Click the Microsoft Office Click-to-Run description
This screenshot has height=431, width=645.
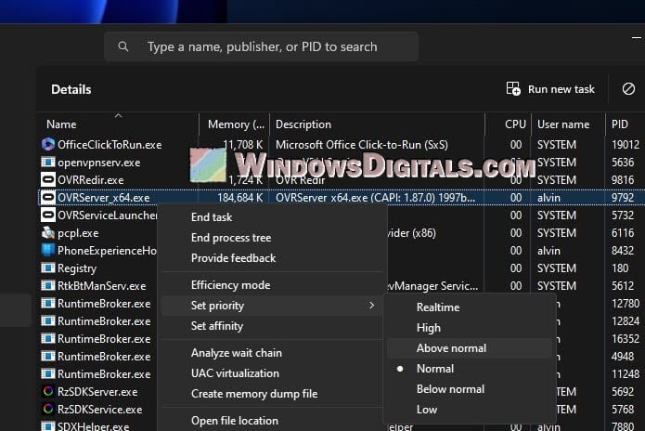[x=362, y=145]
